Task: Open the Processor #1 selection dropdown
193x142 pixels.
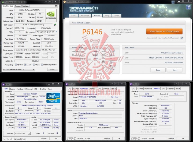Action: [23, 133]
